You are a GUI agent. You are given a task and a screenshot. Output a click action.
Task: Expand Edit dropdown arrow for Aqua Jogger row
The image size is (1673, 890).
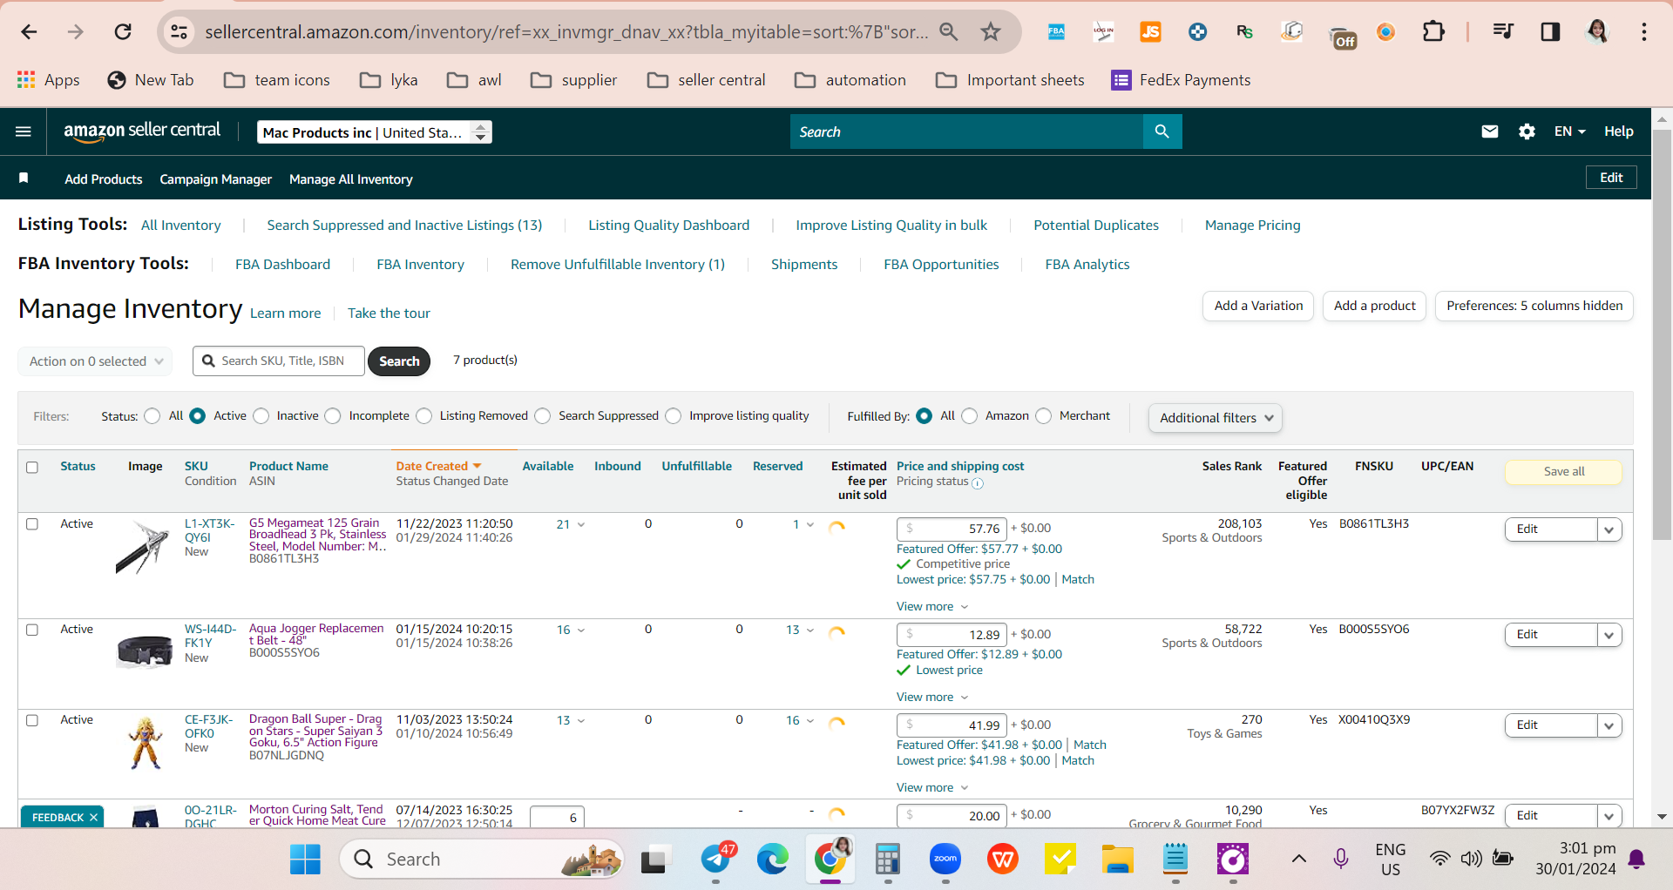(1609, 635)
